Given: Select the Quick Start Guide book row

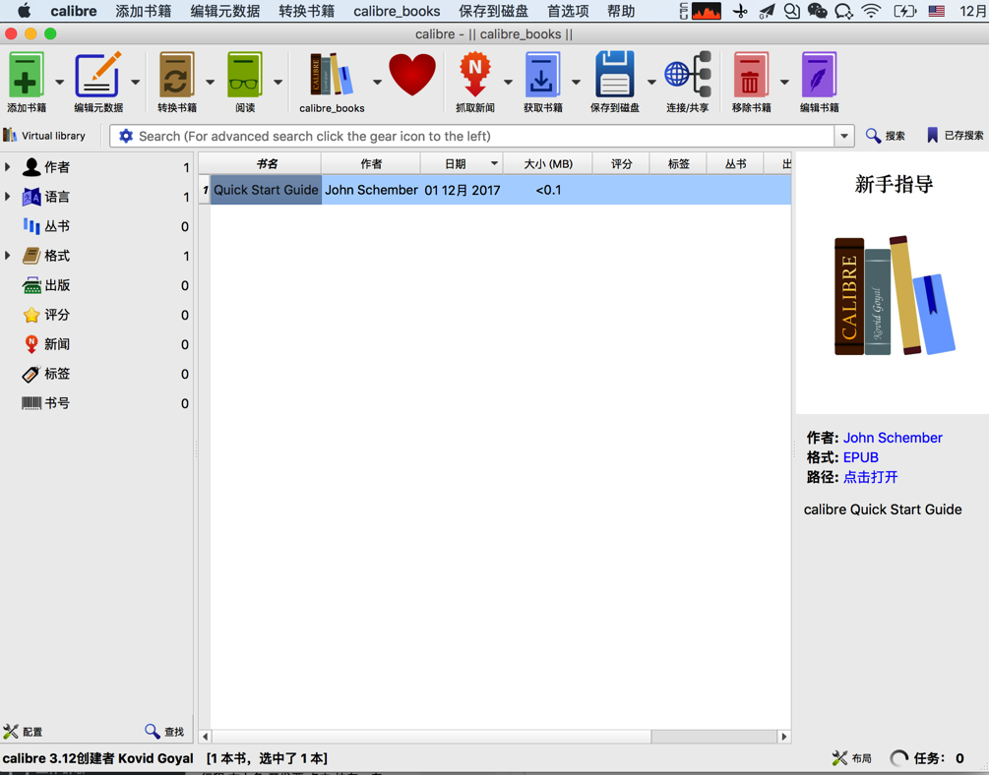Looking at the screenshot, I should (x=495, y=190).
